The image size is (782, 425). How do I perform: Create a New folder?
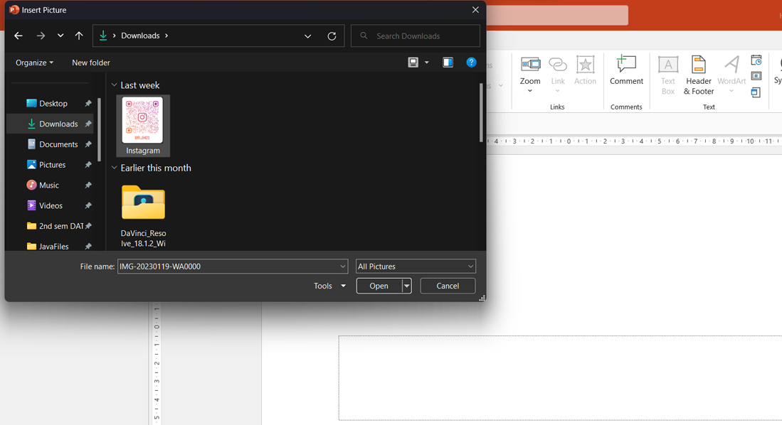[91, 63]
